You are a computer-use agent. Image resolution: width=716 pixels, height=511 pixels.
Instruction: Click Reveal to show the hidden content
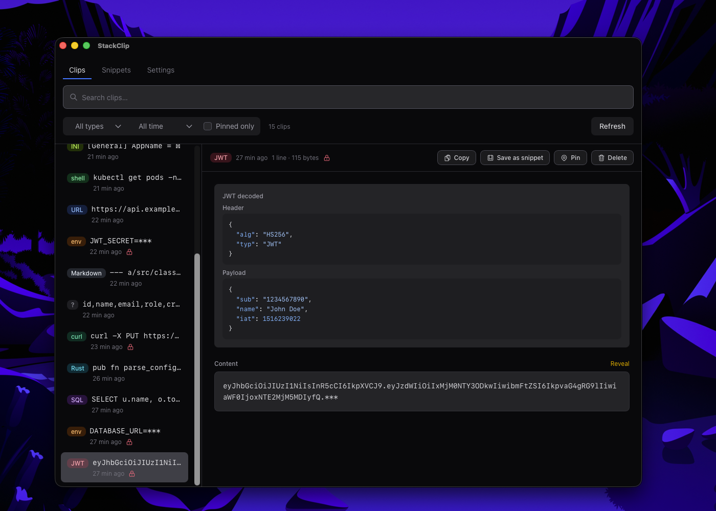pos(619,363)
